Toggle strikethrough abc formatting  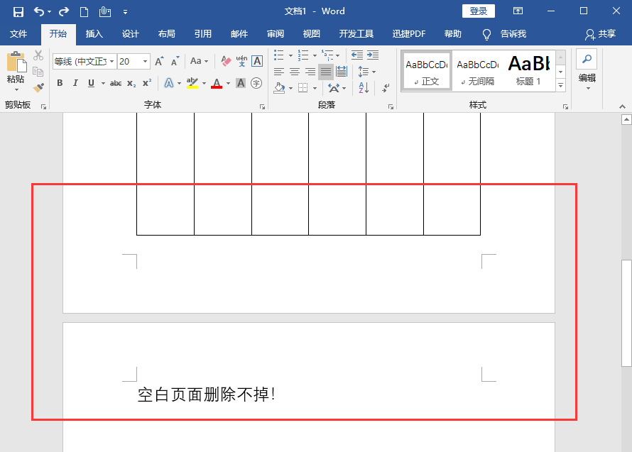[x=116, y=83]
